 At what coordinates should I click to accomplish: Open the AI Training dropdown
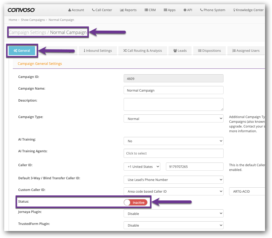tap(173, 141)
